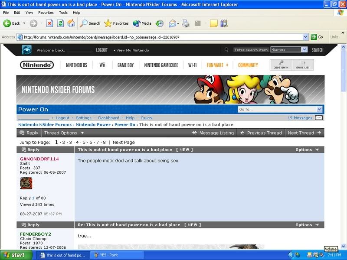Expand Options on GANONDORF114's post
347x260 pixels.
pos(307,149)
